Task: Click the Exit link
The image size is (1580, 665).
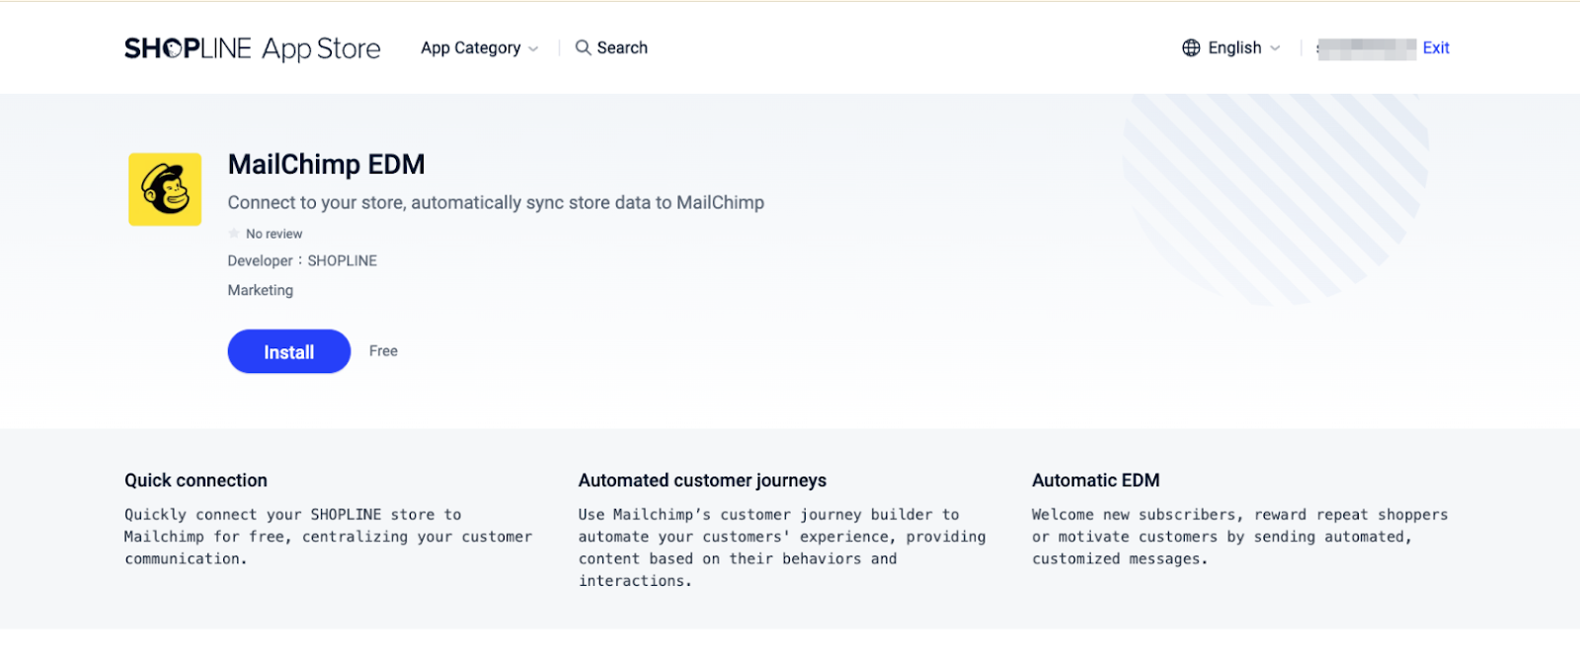Action: click(1436, 47)
